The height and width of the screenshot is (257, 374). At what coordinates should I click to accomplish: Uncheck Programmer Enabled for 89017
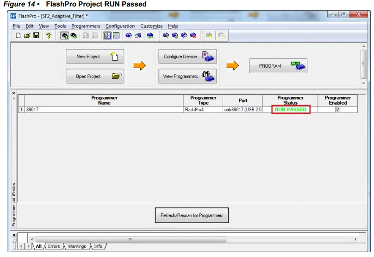[x=337, y=110]
